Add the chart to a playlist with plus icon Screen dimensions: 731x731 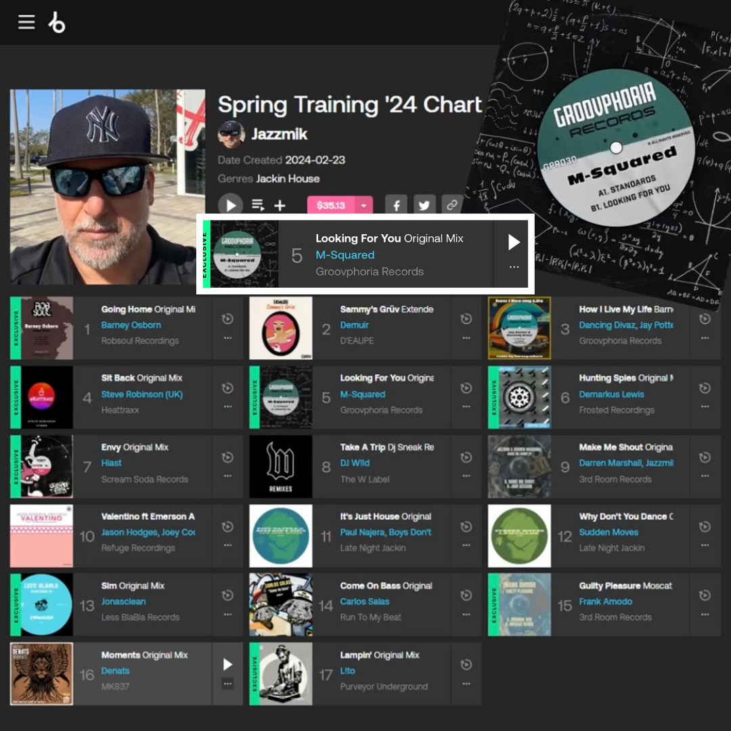click(x=280, y=206)
